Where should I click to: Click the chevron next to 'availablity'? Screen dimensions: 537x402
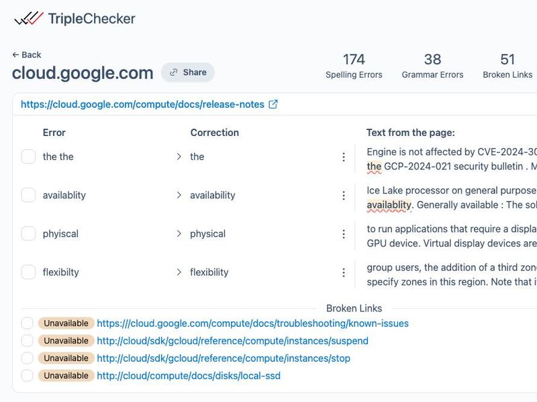point(179,195)
